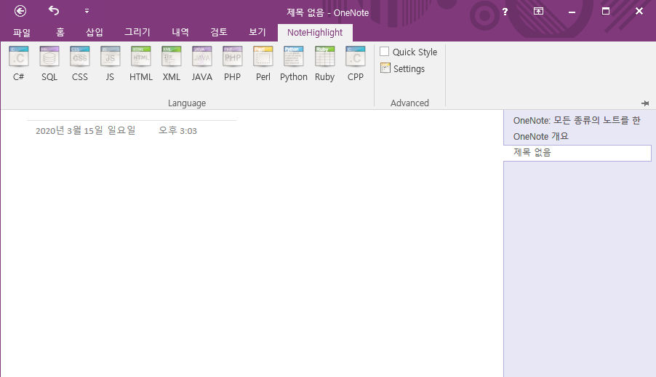Click the empty page title area
656x377 pixels.
click(x=132, y=116)
